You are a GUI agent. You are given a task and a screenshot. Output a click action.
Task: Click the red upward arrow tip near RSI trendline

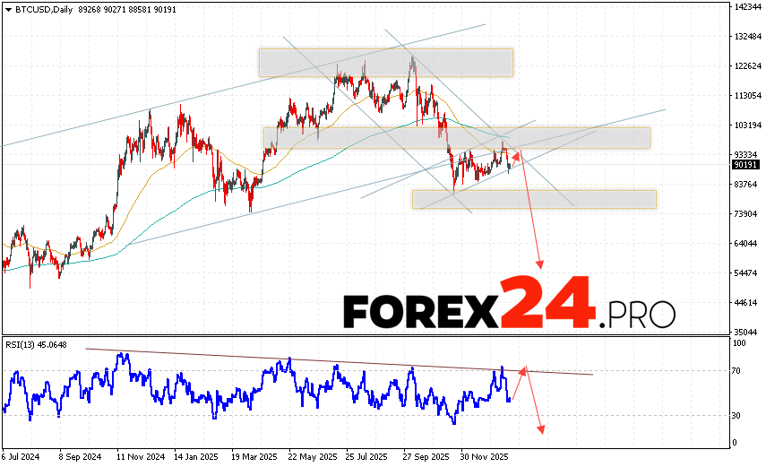point(524,368)
